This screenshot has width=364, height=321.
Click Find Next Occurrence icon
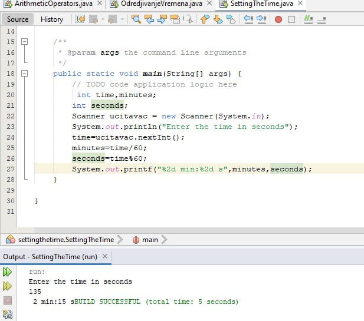[x=162, y=19]
